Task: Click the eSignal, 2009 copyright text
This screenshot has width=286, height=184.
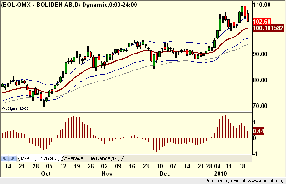Action: tap(15, 108)
